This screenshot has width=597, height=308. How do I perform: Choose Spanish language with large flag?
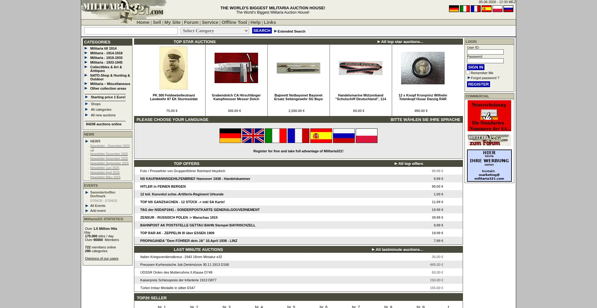(321, 136)
